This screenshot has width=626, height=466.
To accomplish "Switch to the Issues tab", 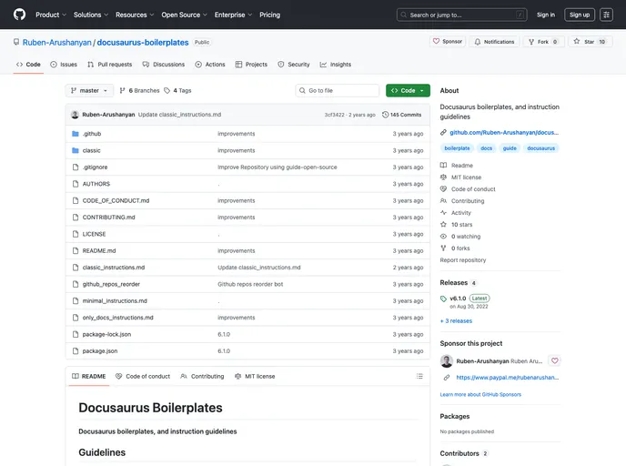I will coord(64,65).
